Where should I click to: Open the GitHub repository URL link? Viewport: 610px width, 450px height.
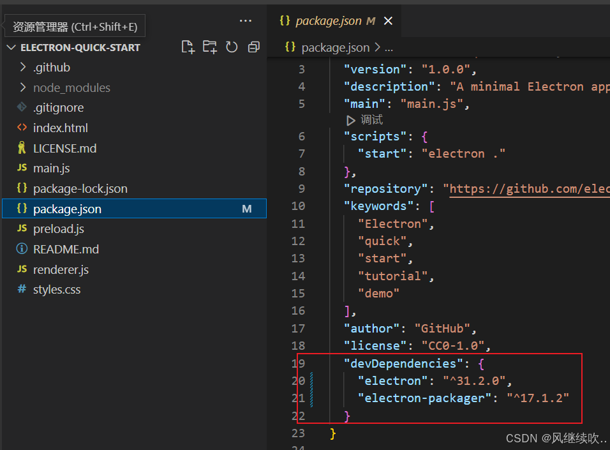(529, 189)
